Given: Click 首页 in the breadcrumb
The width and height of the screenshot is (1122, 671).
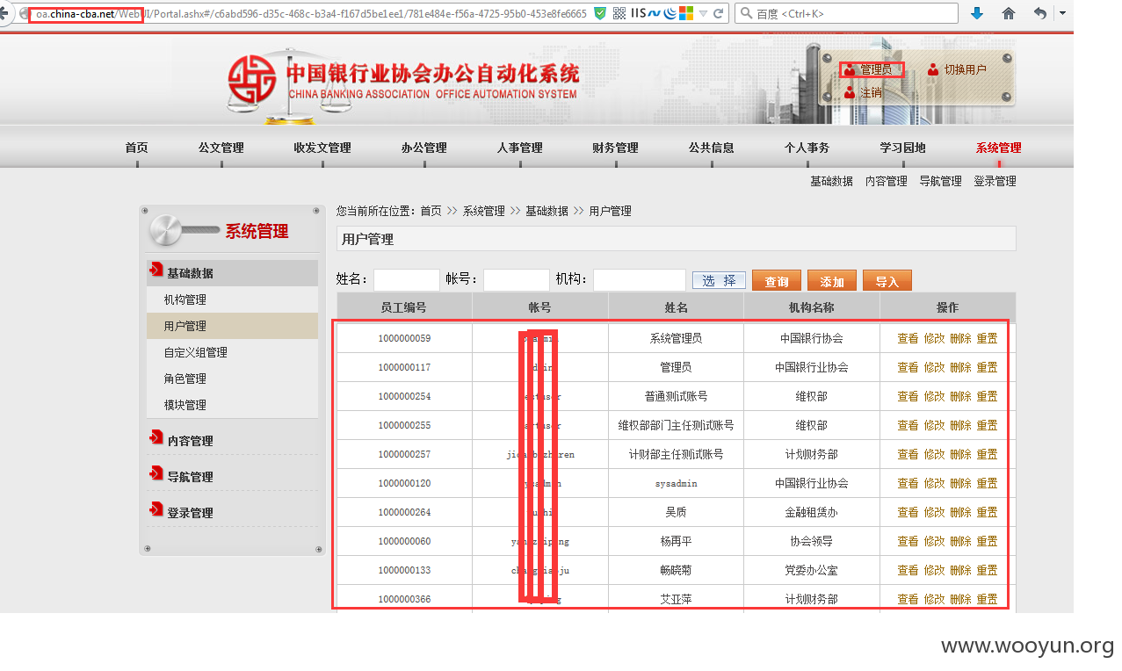Looking at the screenshot, I should pyautogui.click(x=431, y=211).
